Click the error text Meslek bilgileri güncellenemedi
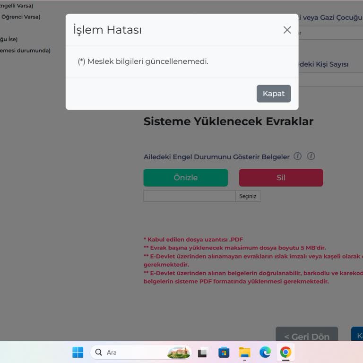 pyautogui.click(x=143, y=61)
